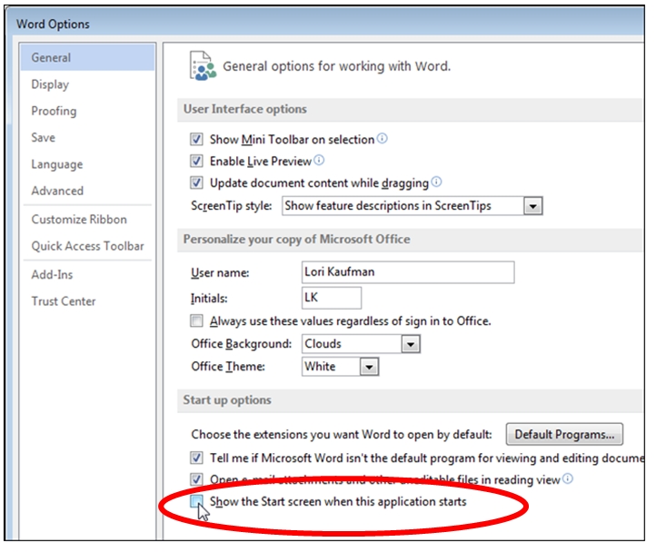Open the Office Theme dropdown

click(368, 367)
